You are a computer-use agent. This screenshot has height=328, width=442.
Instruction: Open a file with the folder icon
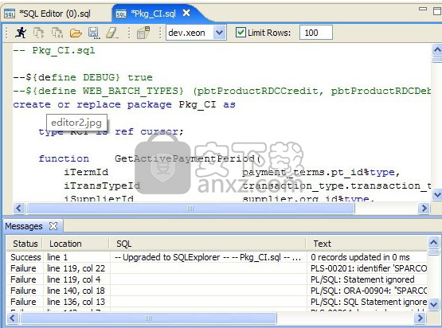(x=76, y=33)
